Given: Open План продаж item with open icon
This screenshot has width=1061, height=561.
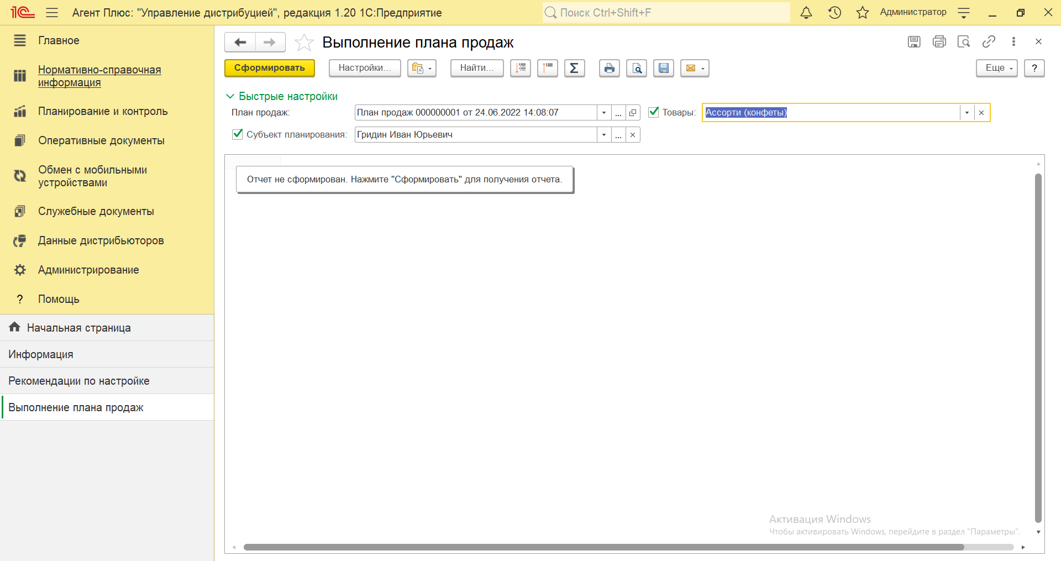Looking at the screenshot, I should pyautogui.click(x=633, y=113).
